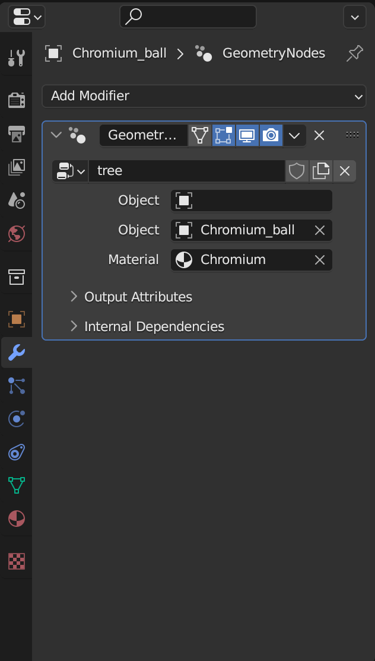Click the Chromium material sphere icon
The image size is (375, 661).
click(x=184, y=260)
